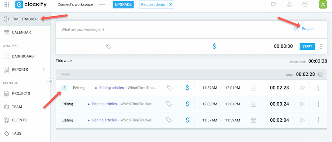Open project link in the 00:02:04 row

point(104,120)
